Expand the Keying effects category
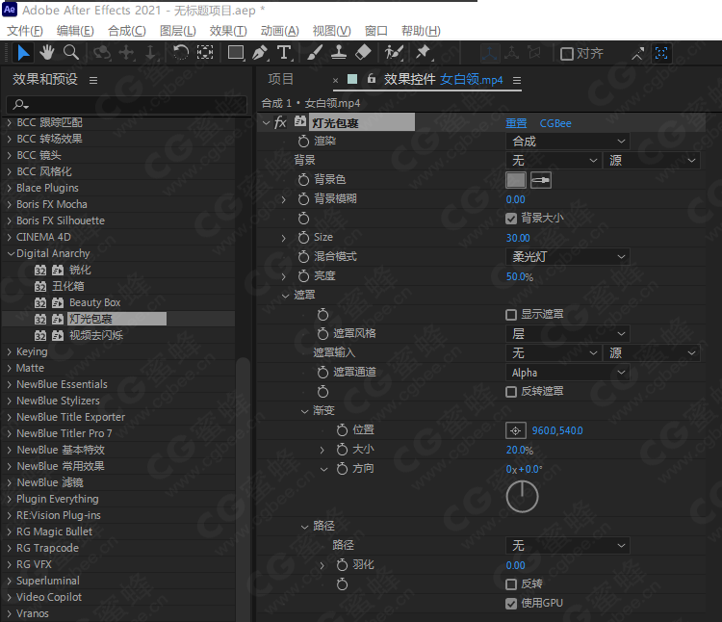The width and height of the screenshot is (722, 622). [10, 352]
